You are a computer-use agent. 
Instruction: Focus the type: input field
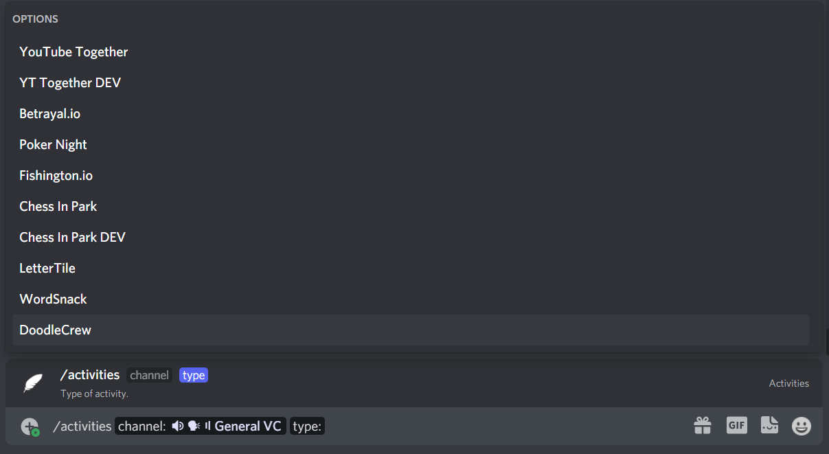tap(307, 427)
